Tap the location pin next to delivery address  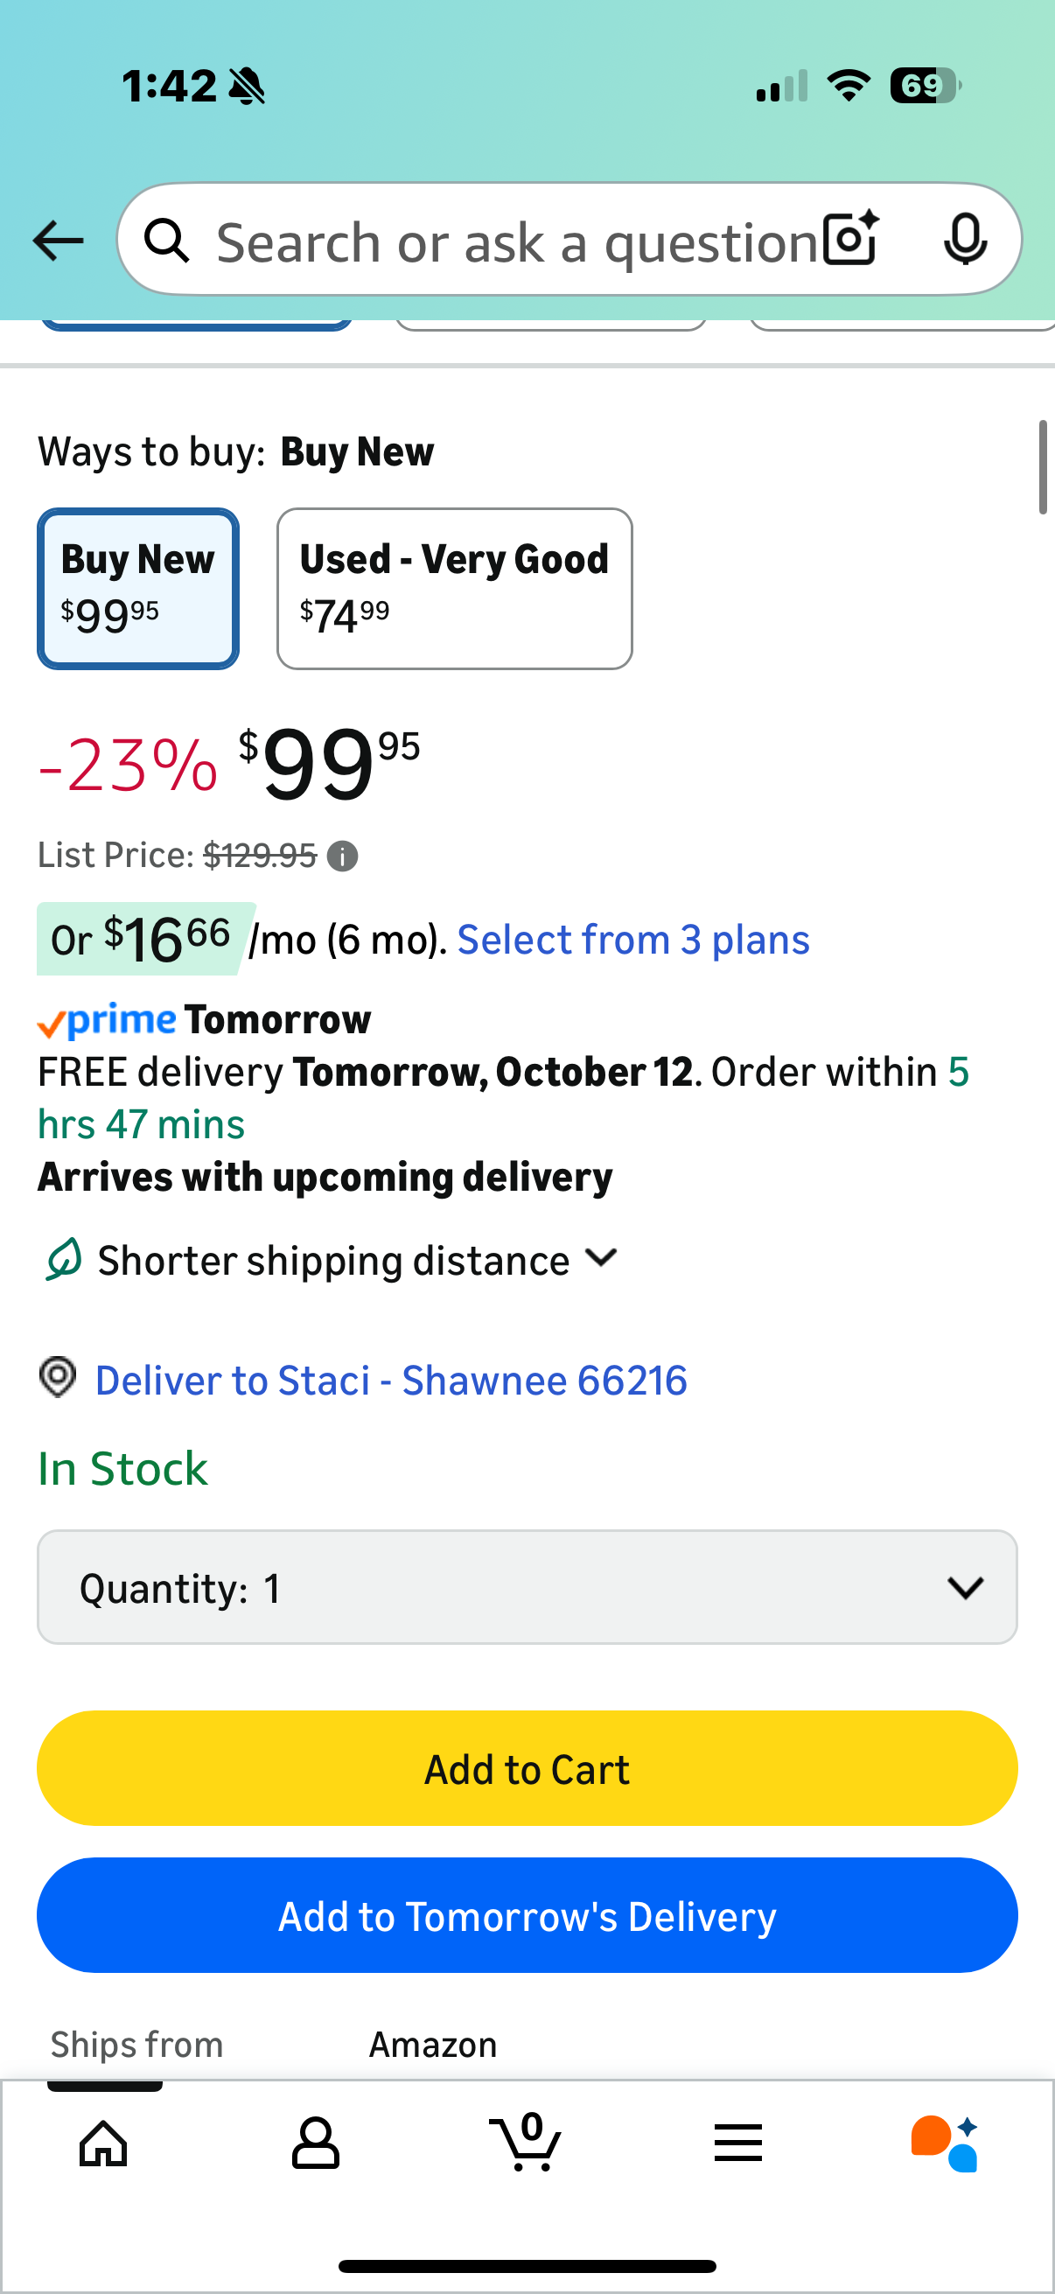click(x=57, y=1379)
